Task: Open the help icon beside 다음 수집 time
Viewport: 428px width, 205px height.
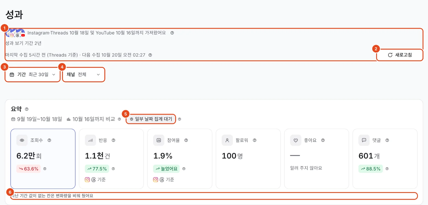Action: 150,55
